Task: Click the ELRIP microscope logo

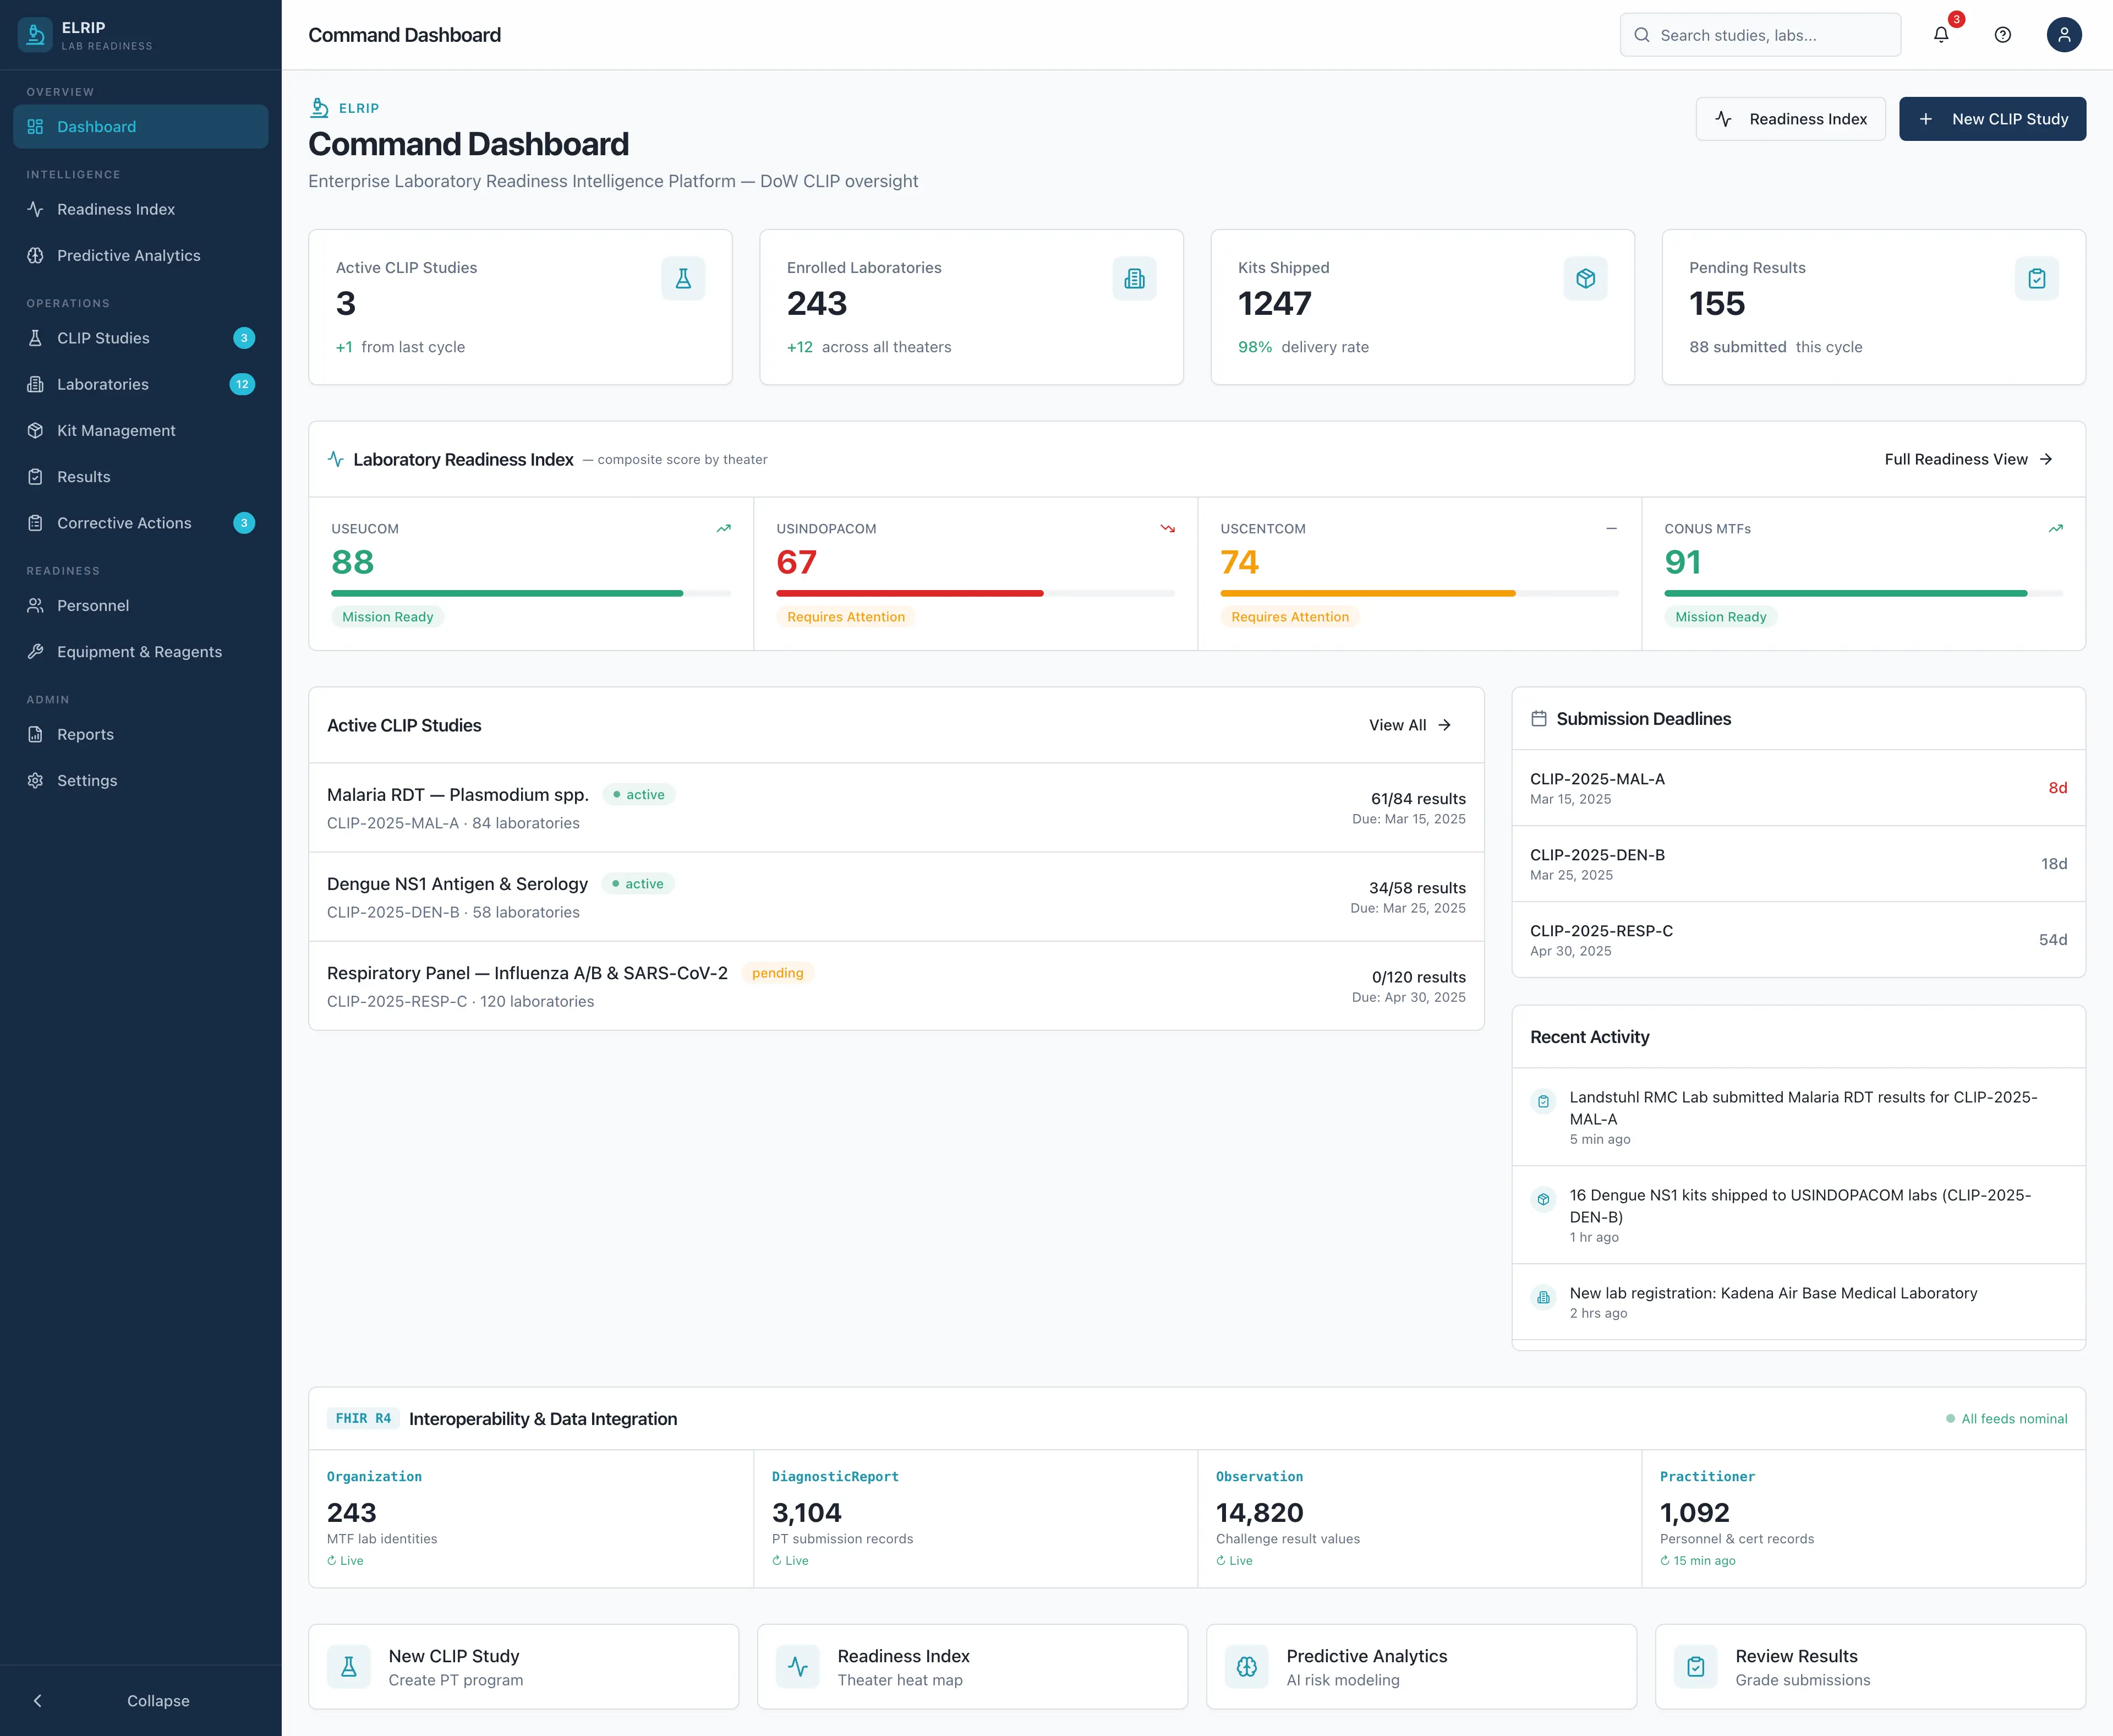Action: (x=35, y=34)
